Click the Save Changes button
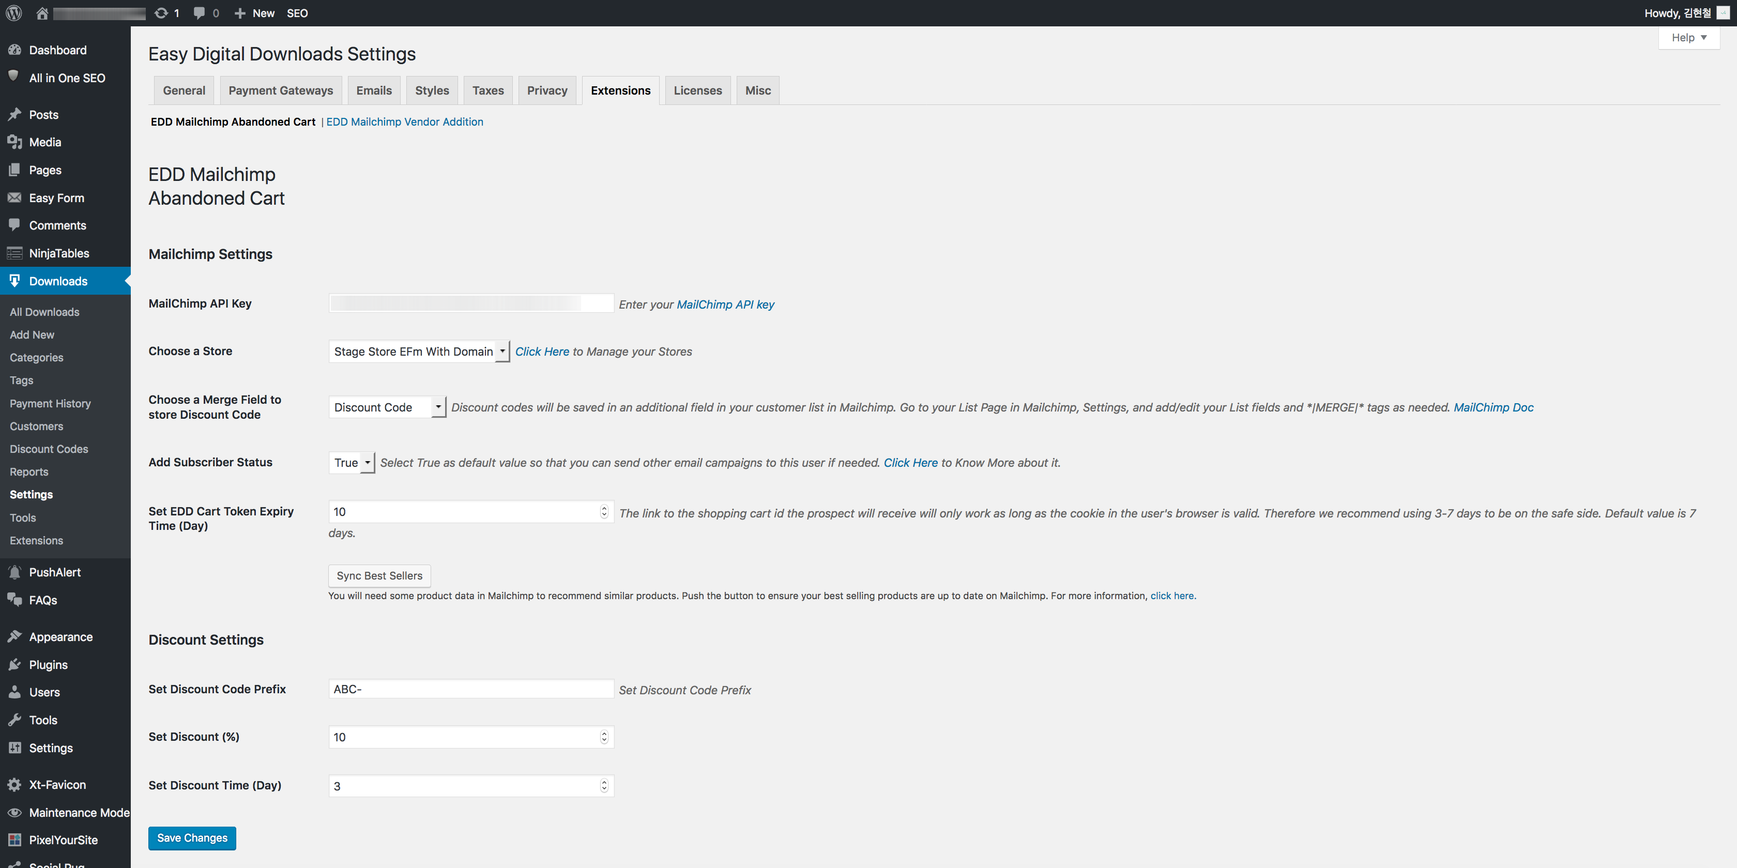This screenshot has height=868, width=1737. (x=192, y=839)
